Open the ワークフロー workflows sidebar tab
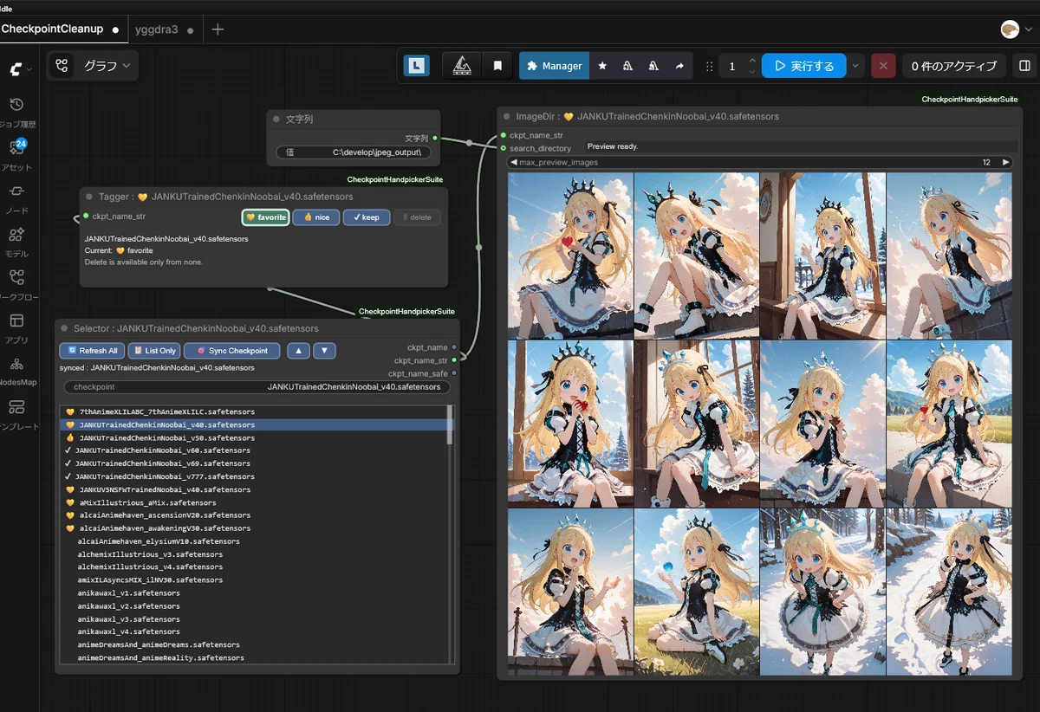Viewport: 1040px width, 712px height. (16, 284)
